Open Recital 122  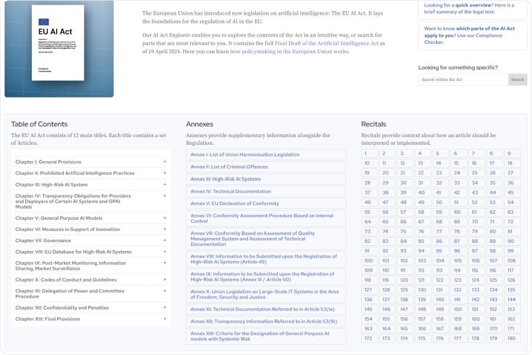point(441,280)
